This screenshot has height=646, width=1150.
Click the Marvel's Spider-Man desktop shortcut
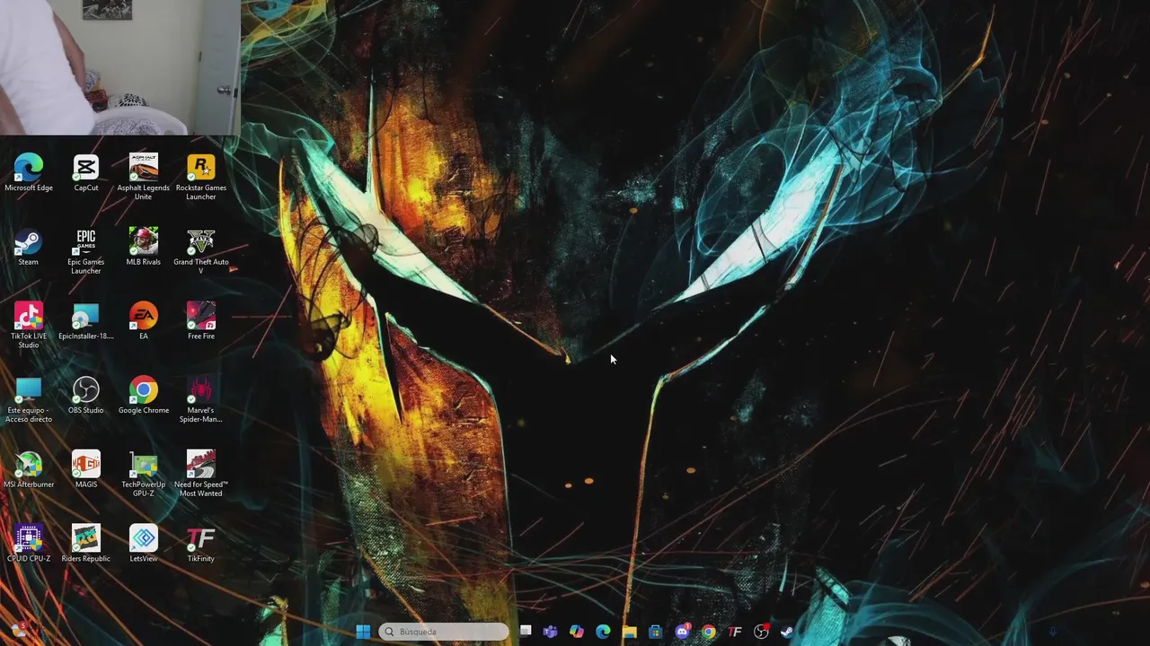201,400
